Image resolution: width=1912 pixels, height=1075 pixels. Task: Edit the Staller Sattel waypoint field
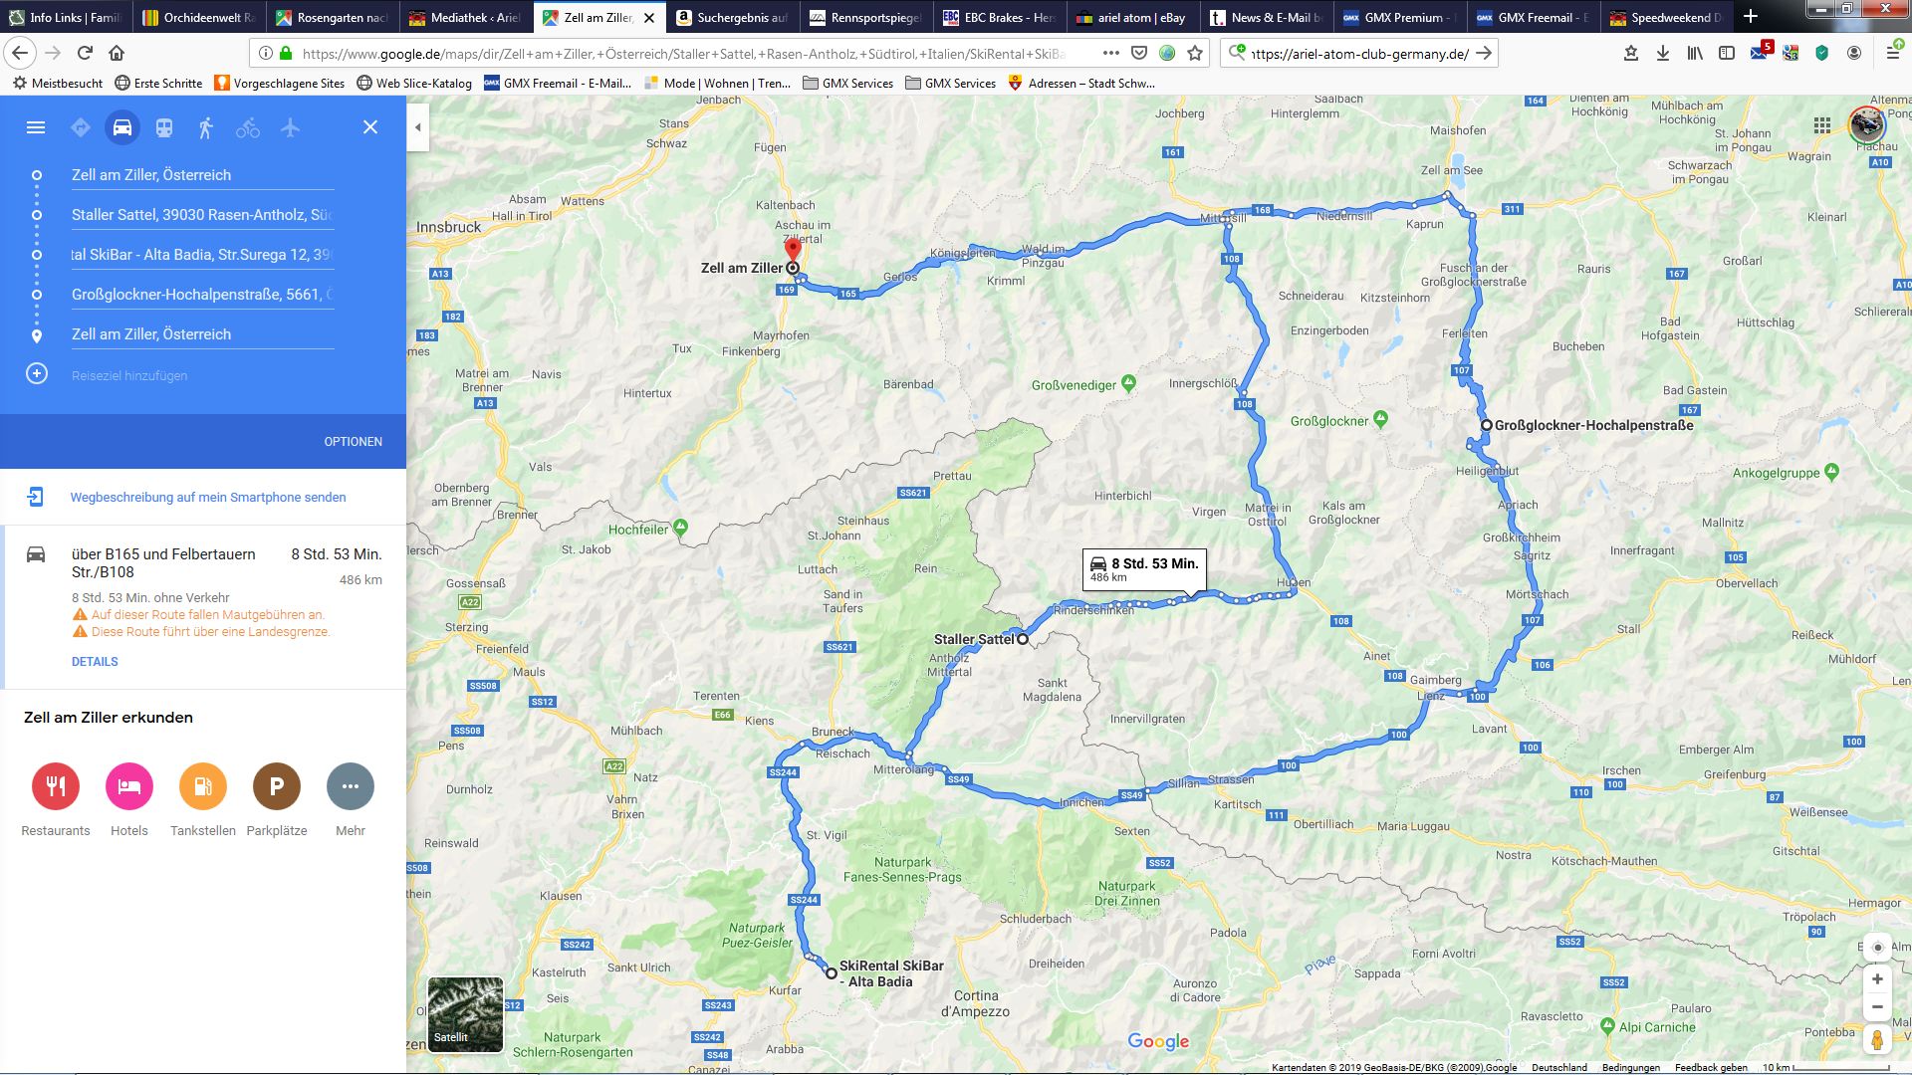[x=202, y=215]
